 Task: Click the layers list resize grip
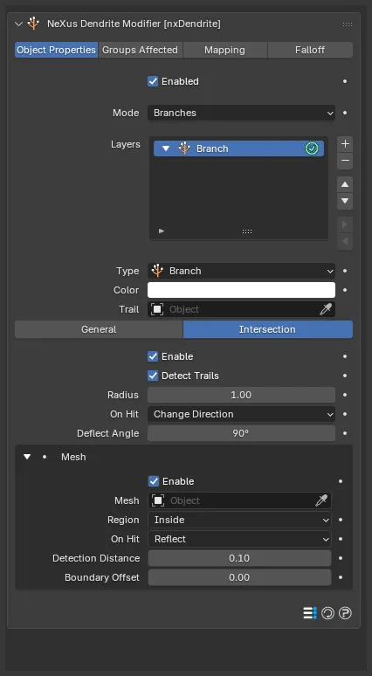(x=247, y=231)
